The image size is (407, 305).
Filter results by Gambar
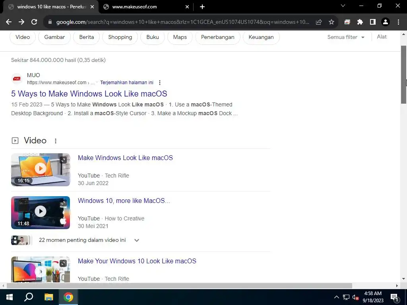[54, 37]
